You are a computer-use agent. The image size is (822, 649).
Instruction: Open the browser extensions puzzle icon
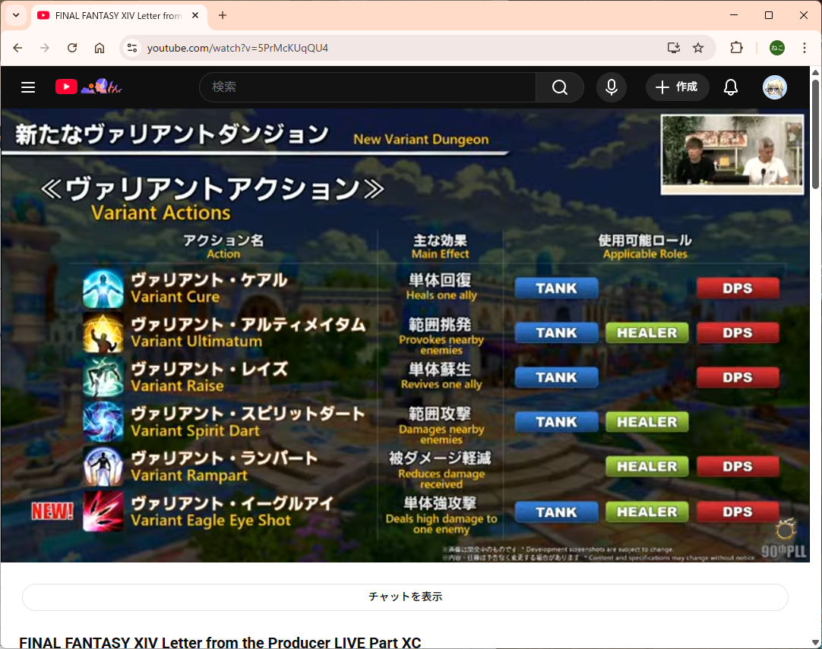point(736,48)
